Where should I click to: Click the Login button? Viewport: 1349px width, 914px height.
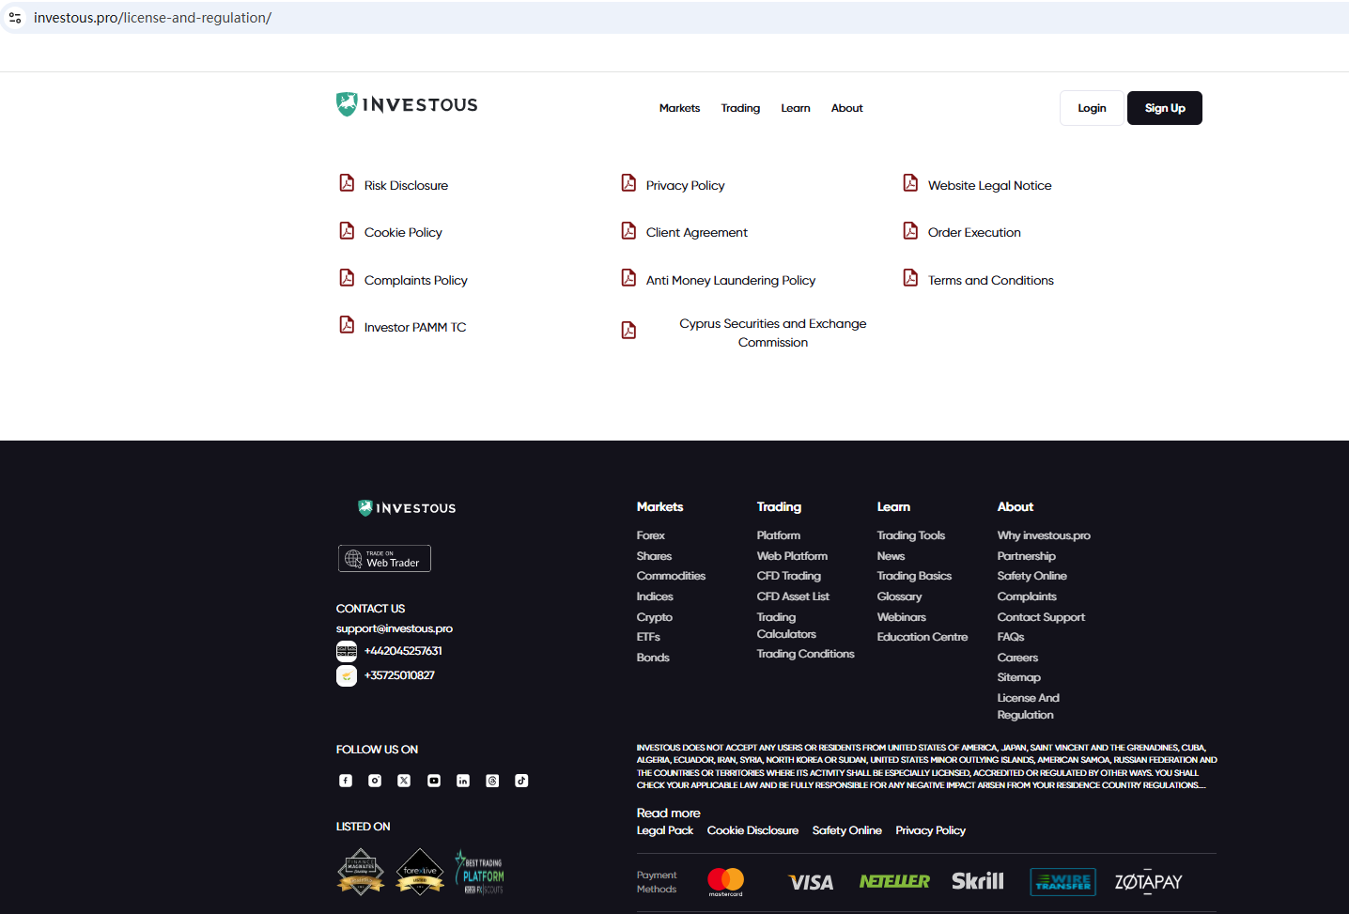click(x=1092, y=108)
